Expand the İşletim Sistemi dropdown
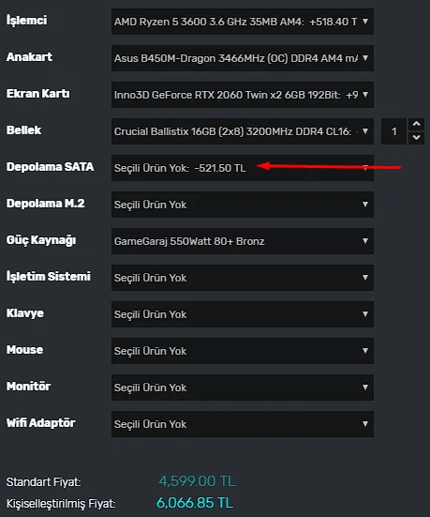 point(243,278)
